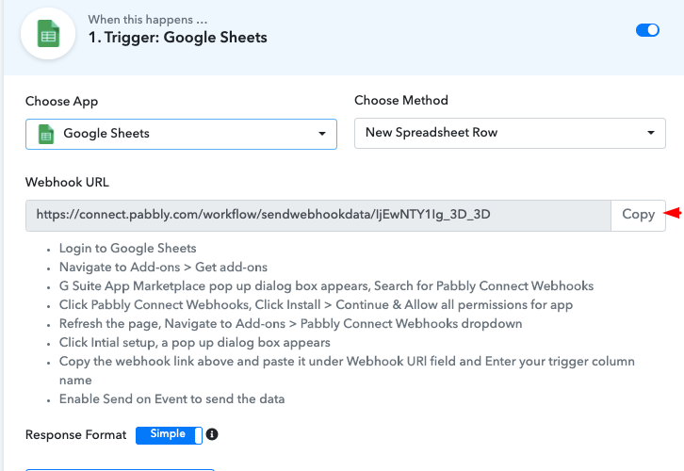Click the 'Refresh the page, Navigate to Add-ons' instruction
Screen dimensions: 684x471
[x=290, y=324]
